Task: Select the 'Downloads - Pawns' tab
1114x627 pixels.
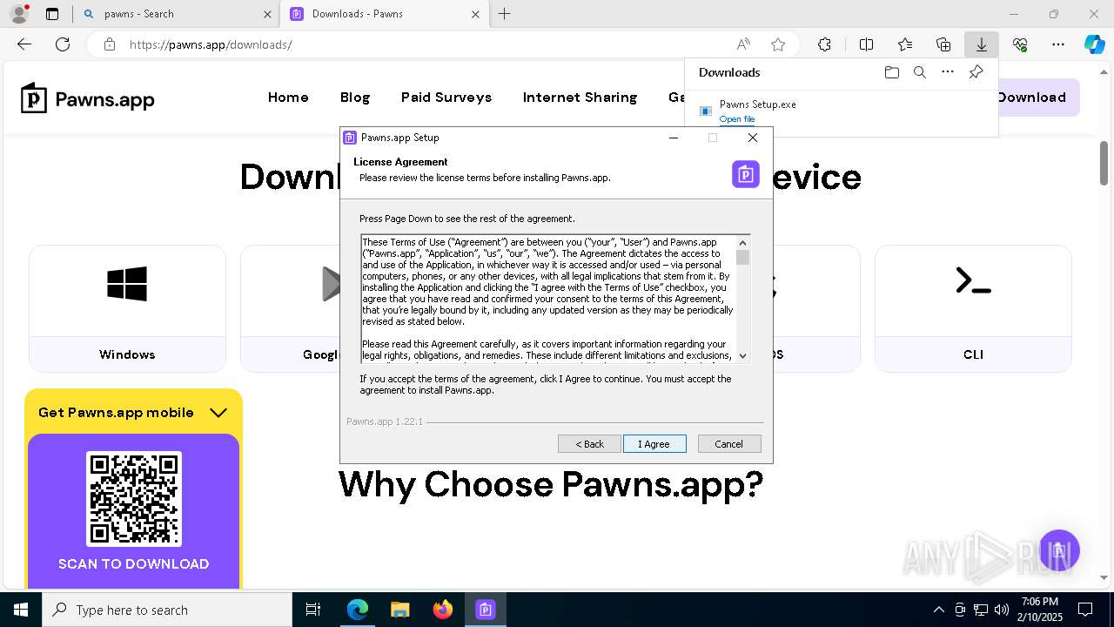Action: (x=385, y=14)
